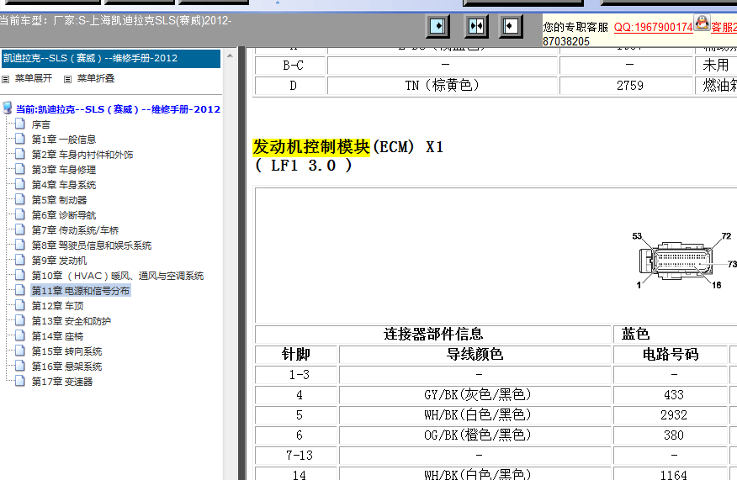This screenshot has height=480, width=737.
Task: Click the 菜单折叠 collapse-menu button
Action: (96, 78)
